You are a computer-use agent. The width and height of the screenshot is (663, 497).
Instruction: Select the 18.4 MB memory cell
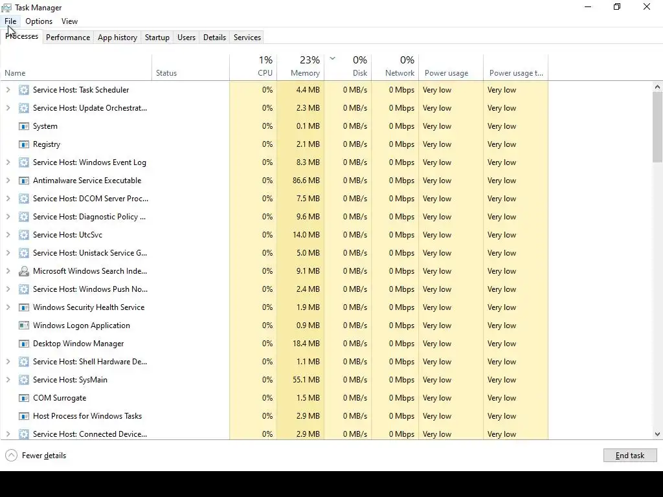pos(300,344)
